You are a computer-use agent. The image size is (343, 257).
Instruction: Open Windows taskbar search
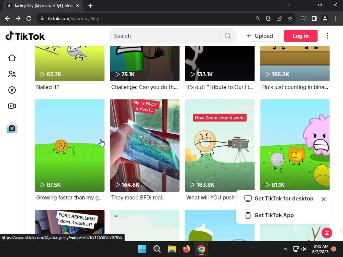tap(157, 249)
